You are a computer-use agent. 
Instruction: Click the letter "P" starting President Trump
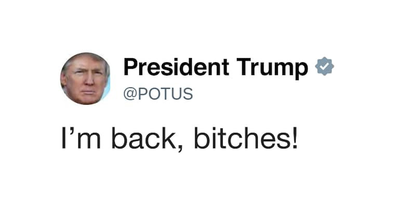click(x=130, y=67)
